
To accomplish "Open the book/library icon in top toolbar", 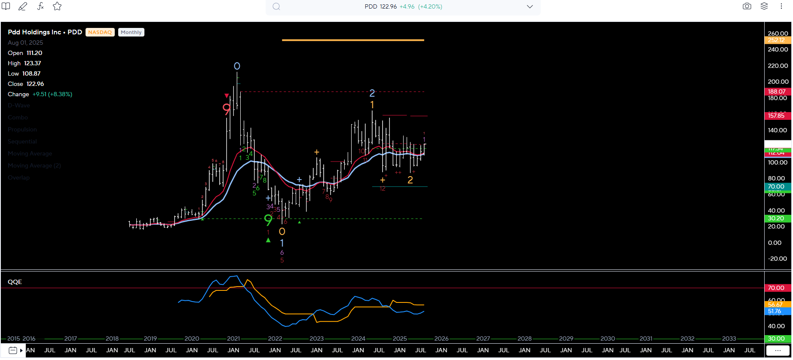I will pos(6,6).
